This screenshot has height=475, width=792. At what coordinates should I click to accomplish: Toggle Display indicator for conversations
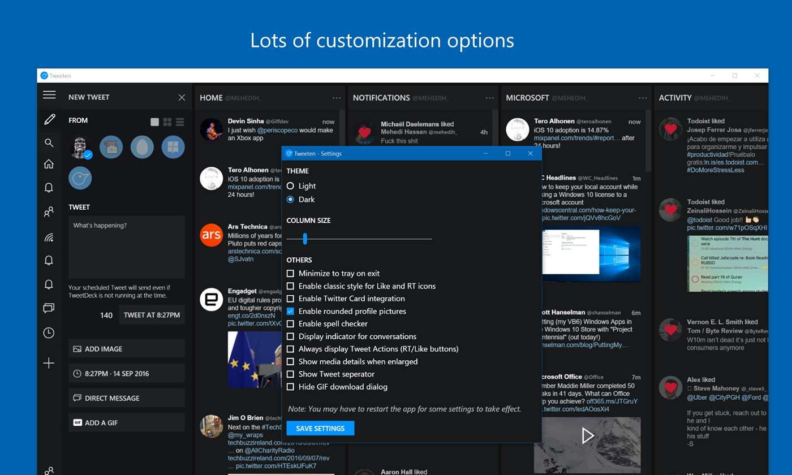pos(291,336)
